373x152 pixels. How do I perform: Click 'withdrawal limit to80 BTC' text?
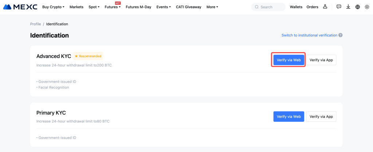(88, 121)
